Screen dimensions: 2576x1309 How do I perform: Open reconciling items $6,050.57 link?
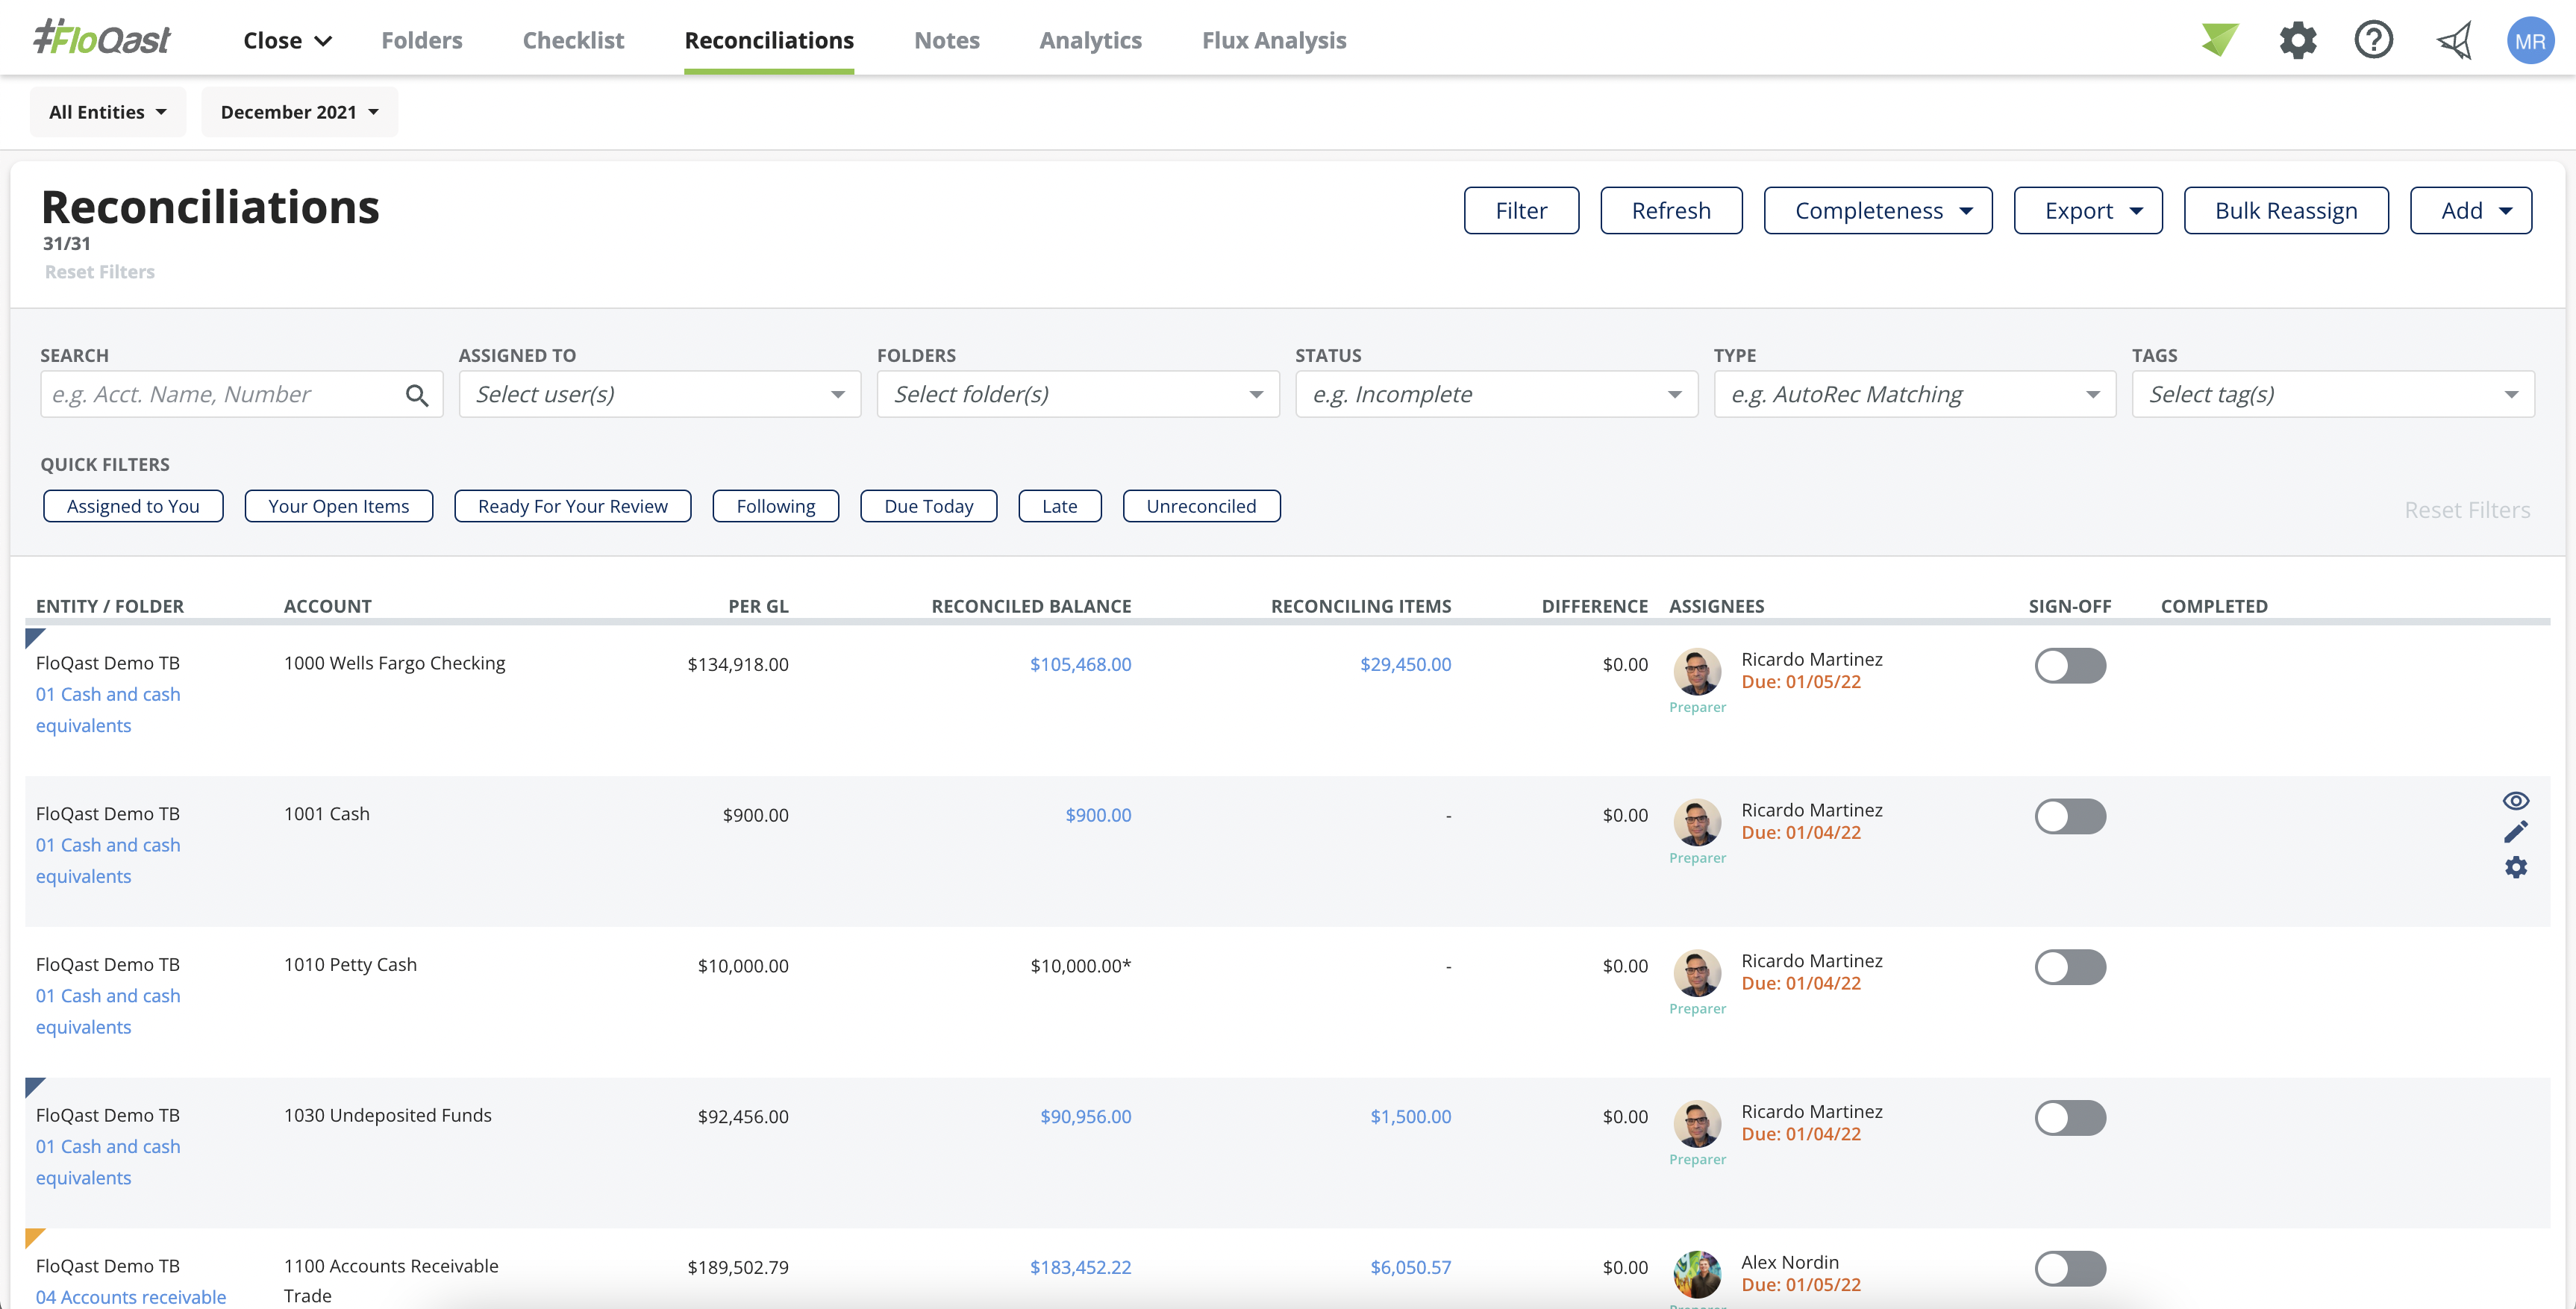tap(1410, 1267)
